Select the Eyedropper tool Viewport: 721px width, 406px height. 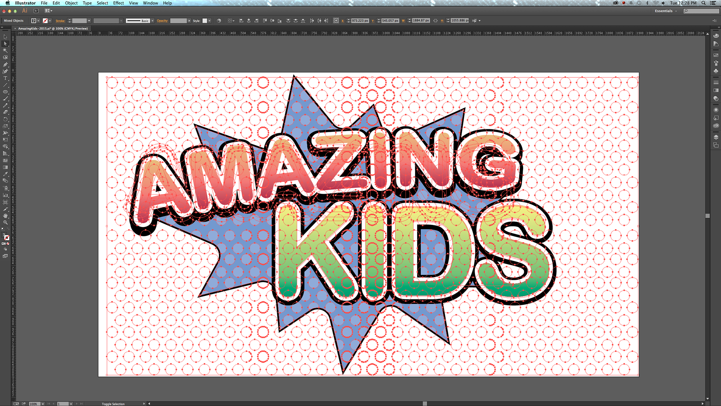point(5,174)
